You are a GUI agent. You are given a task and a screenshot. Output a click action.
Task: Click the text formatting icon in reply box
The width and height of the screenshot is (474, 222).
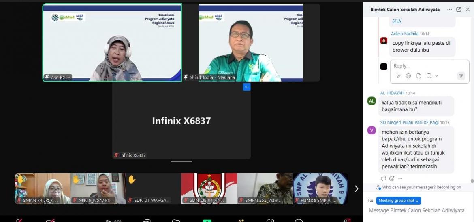398,76
